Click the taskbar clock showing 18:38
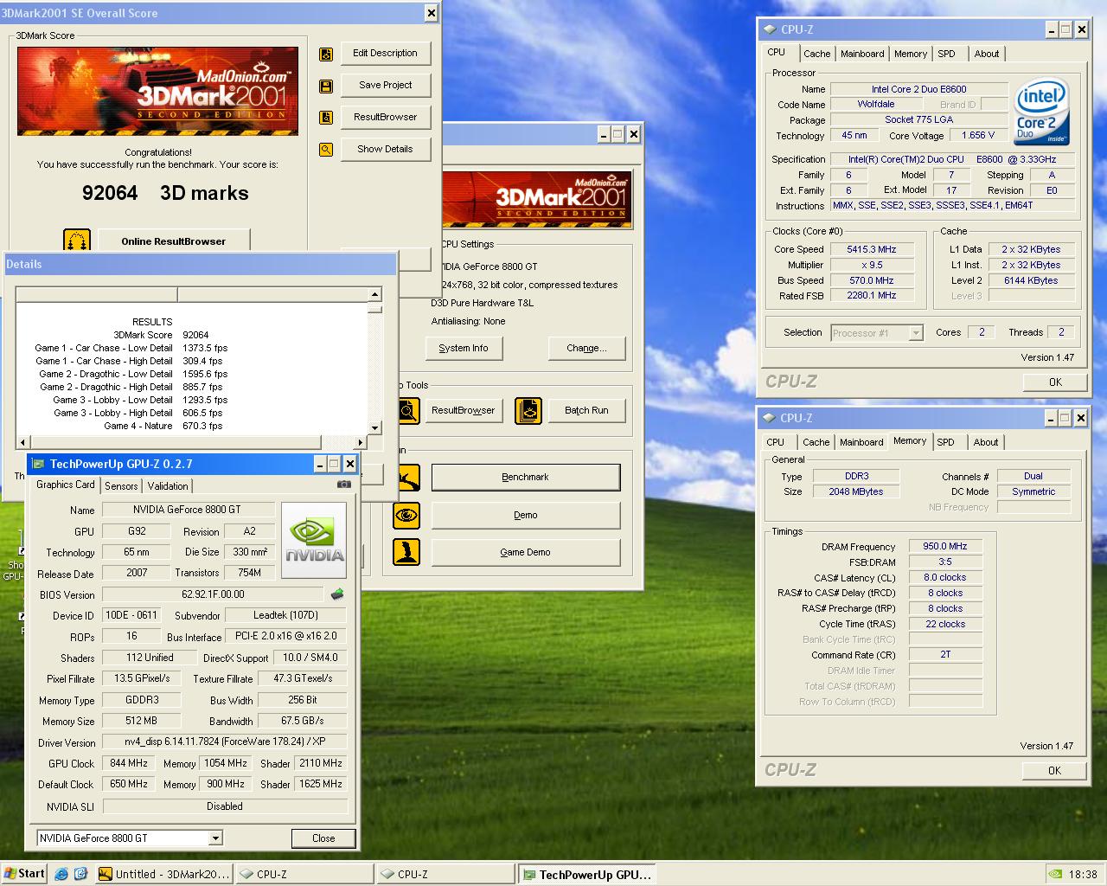This screenshot has height=886, width=1107. tap(1083, 875)
